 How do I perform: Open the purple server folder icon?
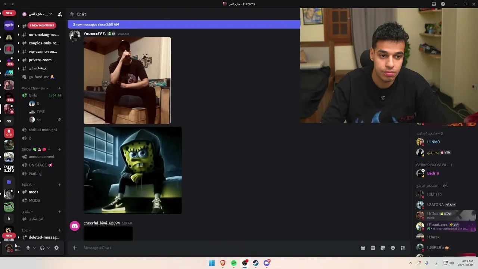point(9,182)
